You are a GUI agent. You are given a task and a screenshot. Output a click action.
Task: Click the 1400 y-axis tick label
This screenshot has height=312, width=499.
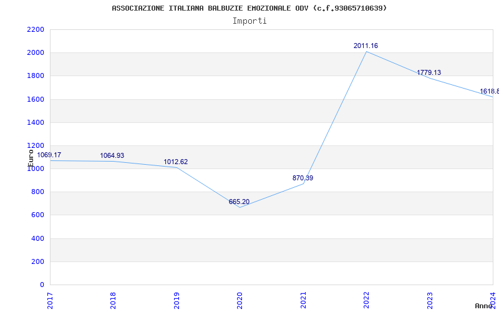pyautogui.click(x=36, y=122)
